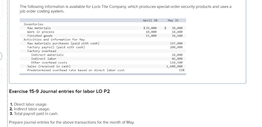
Task: Select the 'Raw materials' inventory row label
Action: 39,28
